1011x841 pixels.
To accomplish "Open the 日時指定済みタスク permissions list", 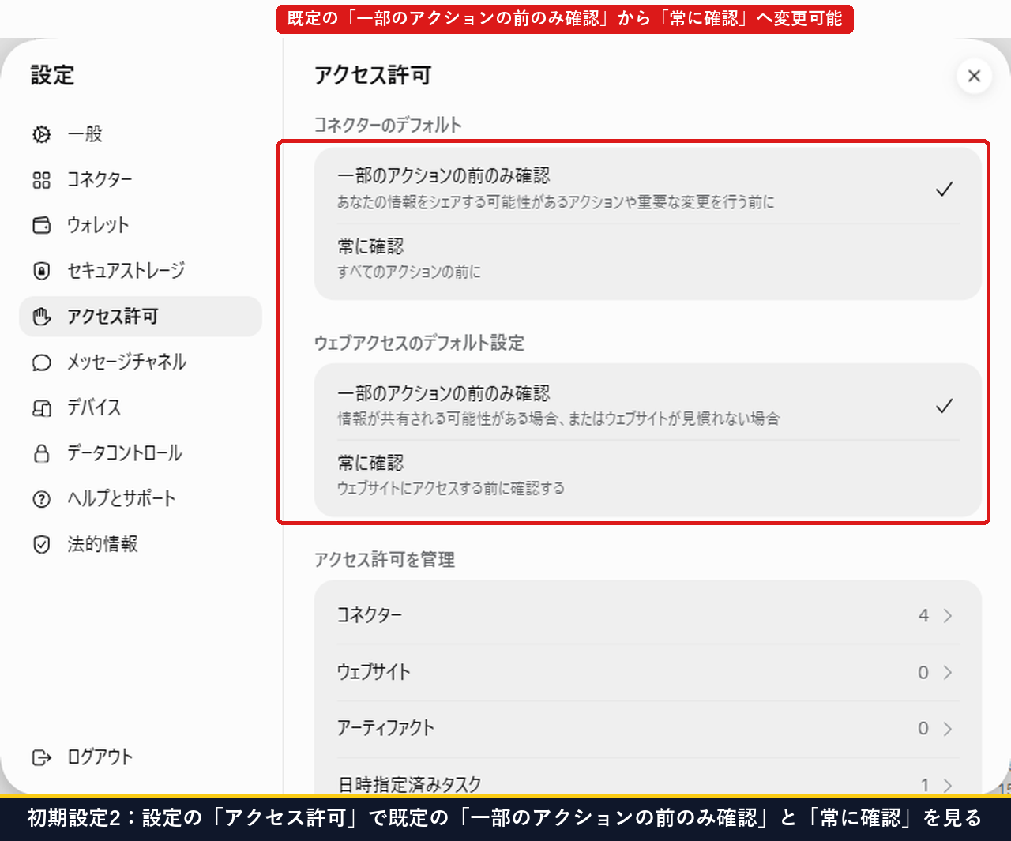I will 648,777.
